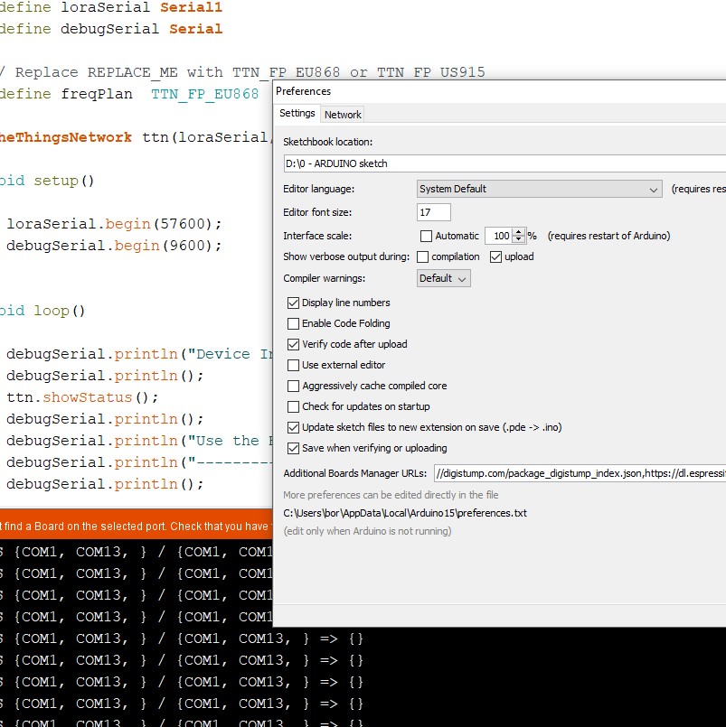Screen dimensions: 726x727
Task: Toggle the Automatic interface scale checkbox
Action: coord(426,236)
